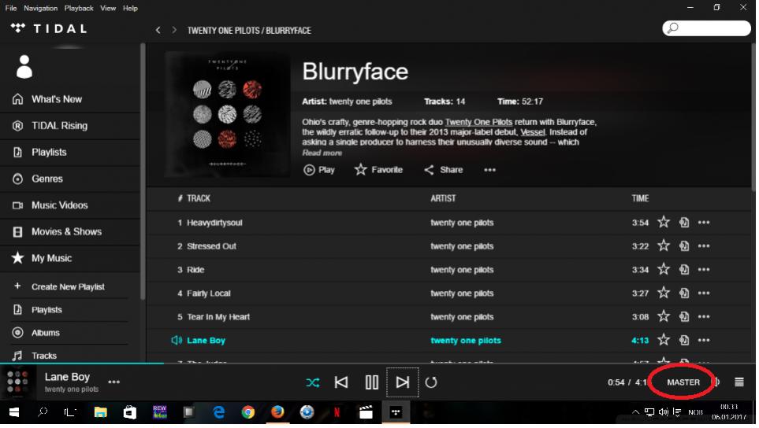Viewport: 759px width, 428px height.
Task: Open Netflix from the taskbar
Action: [x=338, y=414]
